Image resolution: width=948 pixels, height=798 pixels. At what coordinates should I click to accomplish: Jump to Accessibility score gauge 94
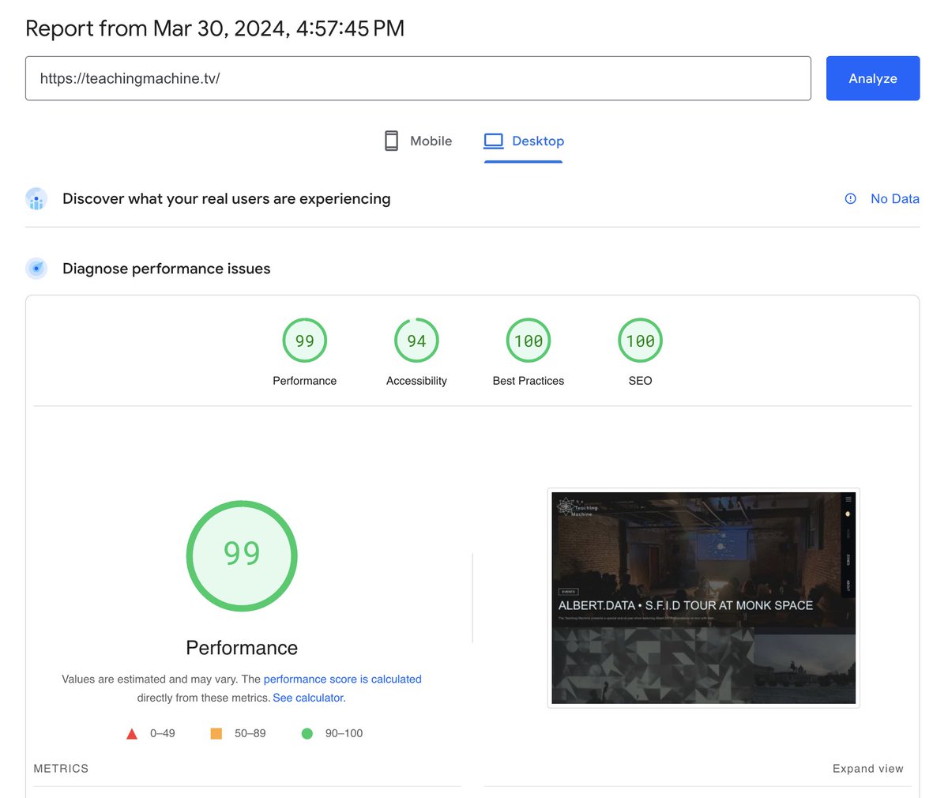pyautogui.click(x=416, y=341)
